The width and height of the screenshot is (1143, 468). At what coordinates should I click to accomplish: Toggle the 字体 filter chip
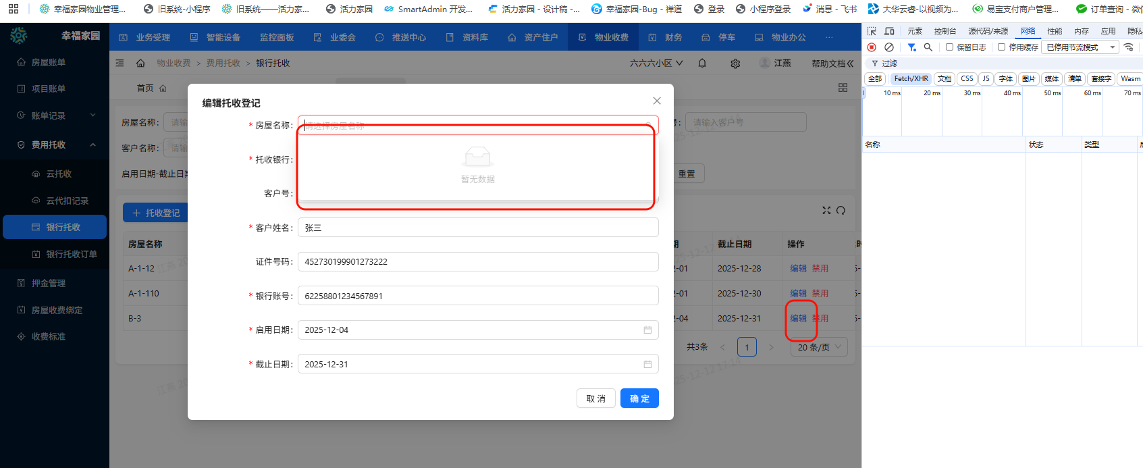pos(1006,79)
